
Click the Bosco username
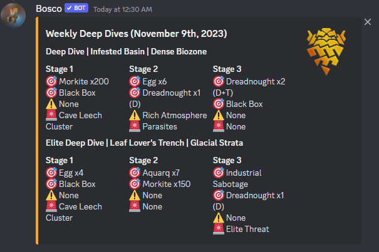pyautogui.click(x=49, y=9)
